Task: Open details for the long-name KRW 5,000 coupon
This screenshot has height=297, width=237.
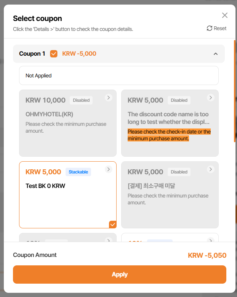Action: pyautogui.click(x=211, y=98)
